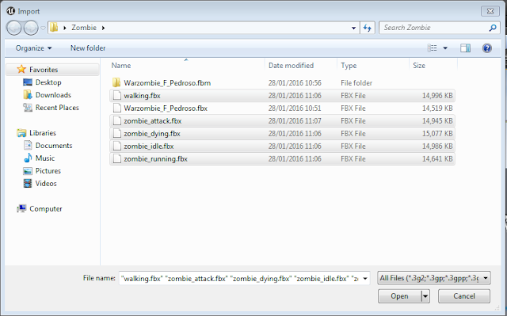This screenshot has width=507, height=316.
Task: Click the file icon of Warzombie_F_Pedroso.fbx
Action: pos(117,108)
